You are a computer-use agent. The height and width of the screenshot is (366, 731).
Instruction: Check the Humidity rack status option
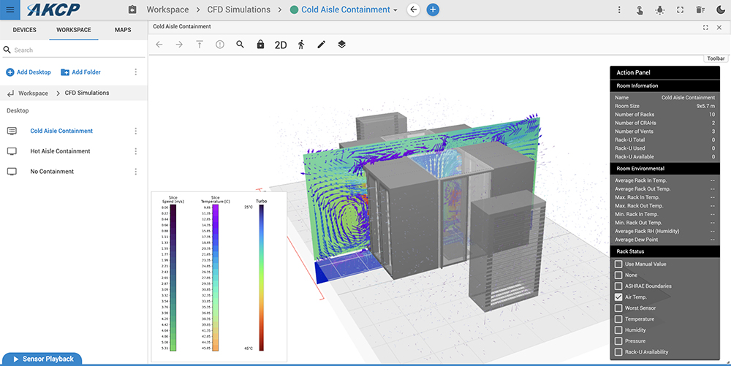tap(619, 330)
